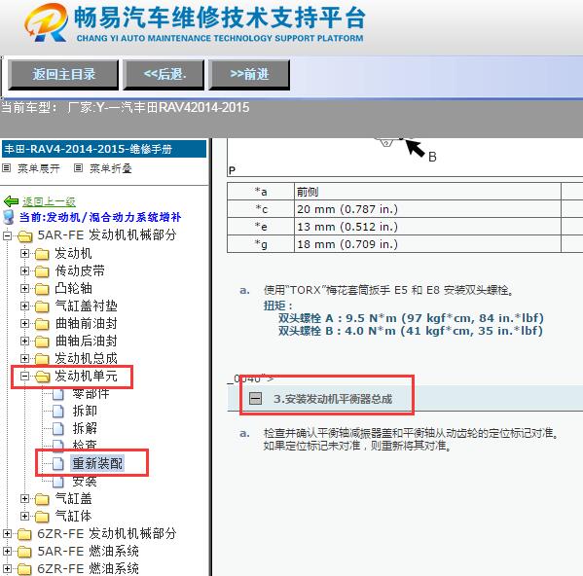Click 拆卸 document icon

(58, 411)
